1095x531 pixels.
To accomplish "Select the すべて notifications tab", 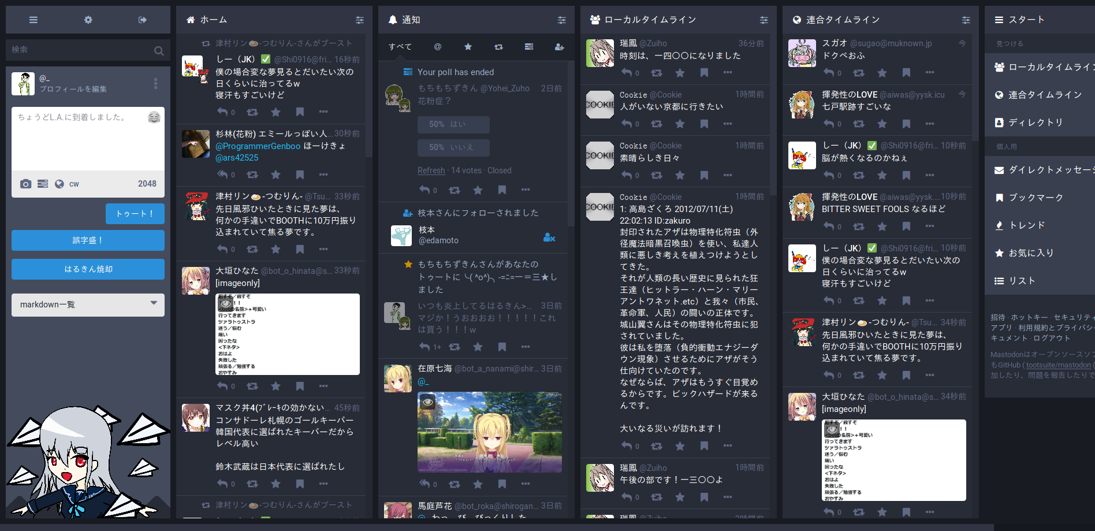I will [400, 47].
